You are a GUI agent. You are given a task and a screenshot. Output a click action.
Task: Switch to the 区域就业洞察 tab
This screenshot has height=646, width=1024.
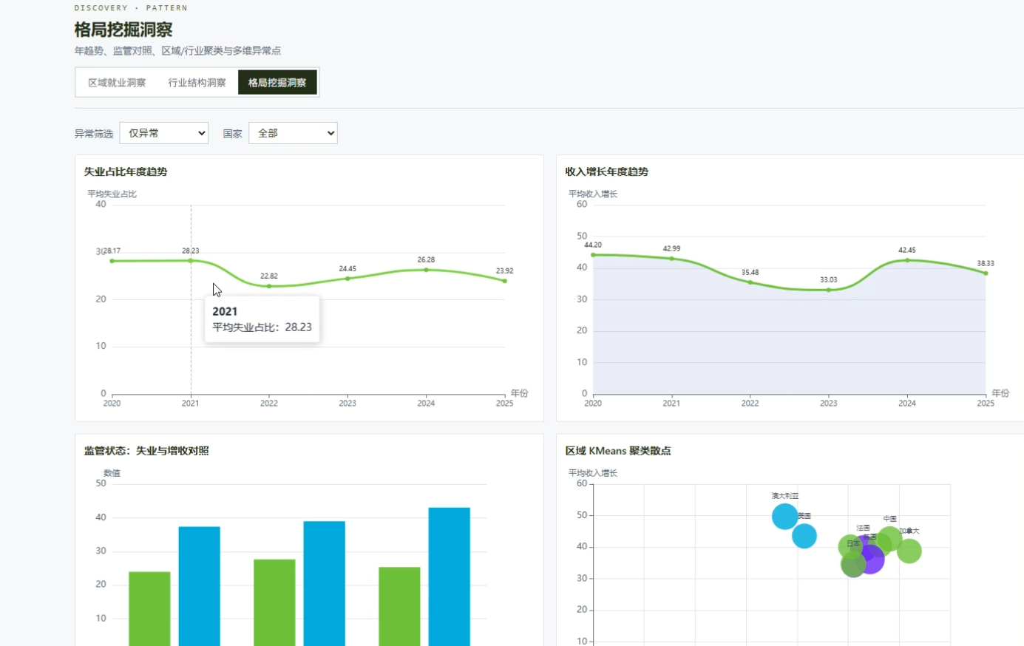click(117, 83)
